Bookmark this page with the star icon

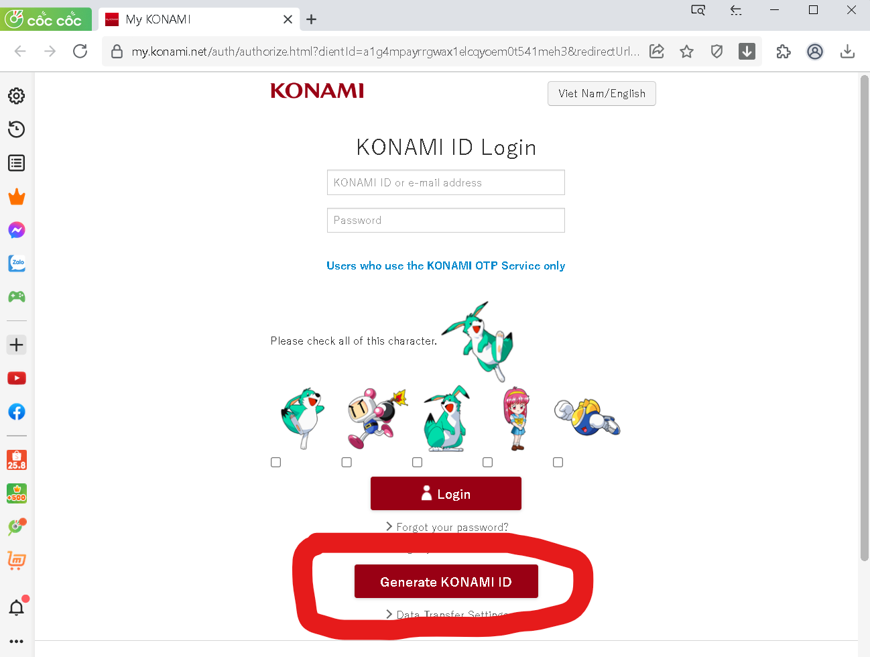pos(686,52)
